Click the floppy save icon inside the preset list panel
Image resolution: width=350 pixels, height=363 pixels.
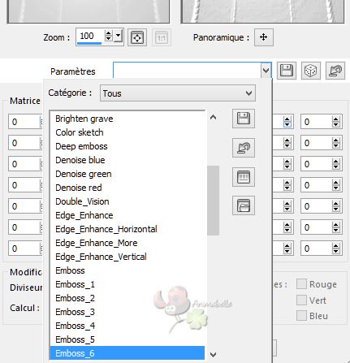pos(244,119)
